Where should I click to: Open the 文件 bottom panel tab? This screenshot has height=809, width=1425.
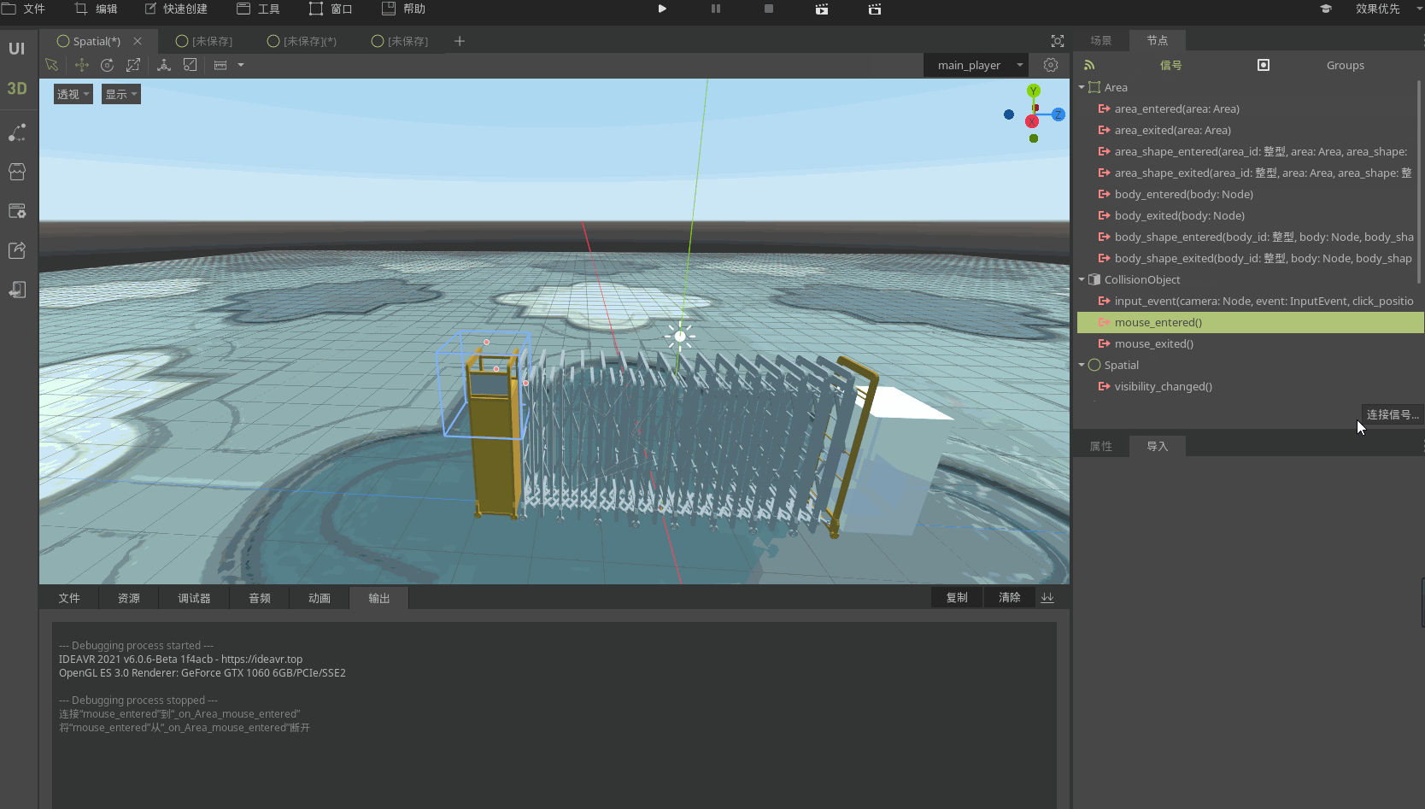(69, 598)
